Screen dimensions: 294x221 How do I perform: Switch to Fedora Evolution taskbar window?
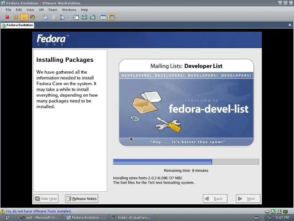[x=86, y=218]
